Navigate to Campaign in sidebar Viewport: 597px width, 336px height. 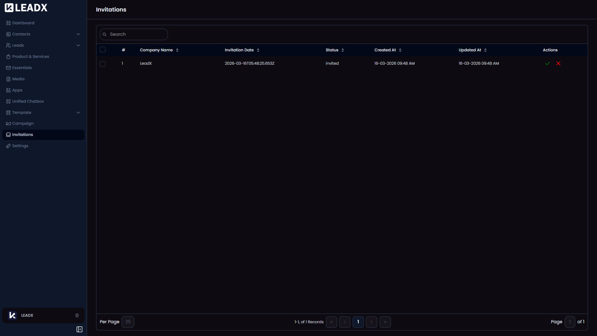pos(23,124)
